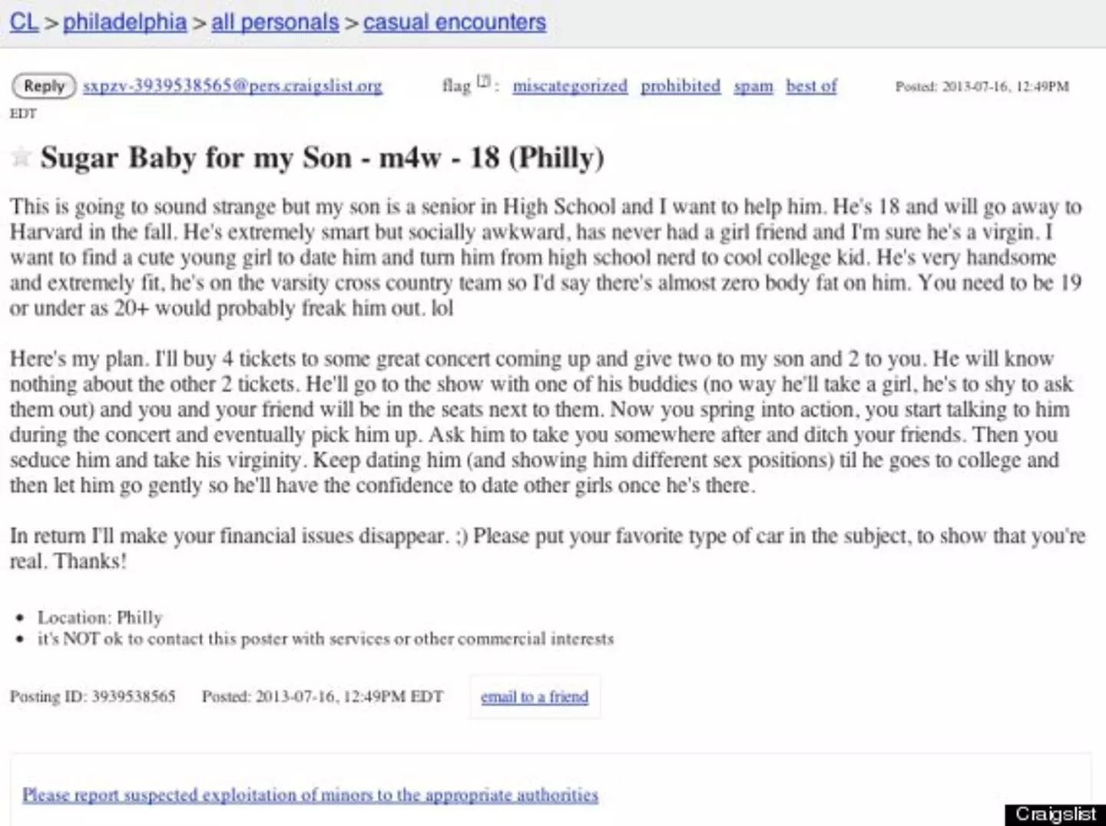Open the flag help superscript icon
This screenshot has width=1106, height=826.
click(x=484, y=81)
